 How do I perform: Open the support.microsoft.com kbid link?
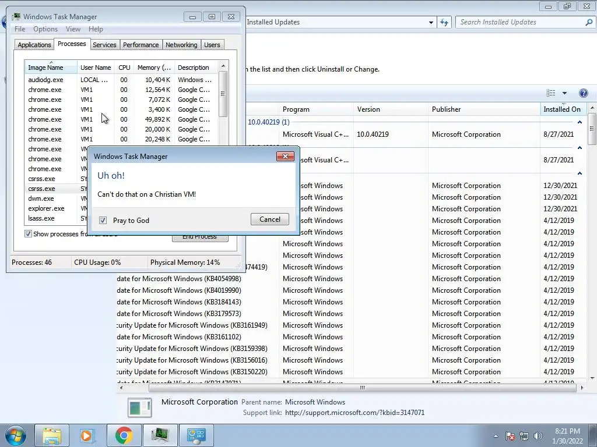point(354,413)
